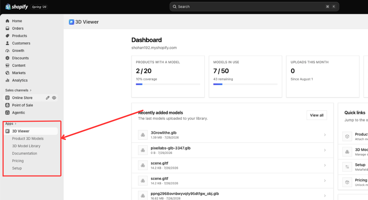Screen dimensions: 368x200
Task: Click the 43 remaining text
Action: coord(223,79)
